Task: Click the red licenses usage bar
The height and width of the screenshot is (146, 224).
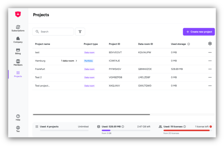Action: coord(187,130)
